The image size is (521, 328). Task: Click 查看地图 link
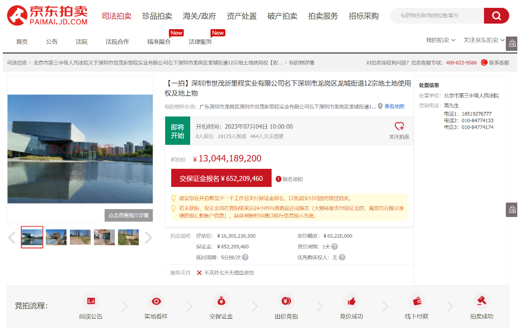click(394, 106)
